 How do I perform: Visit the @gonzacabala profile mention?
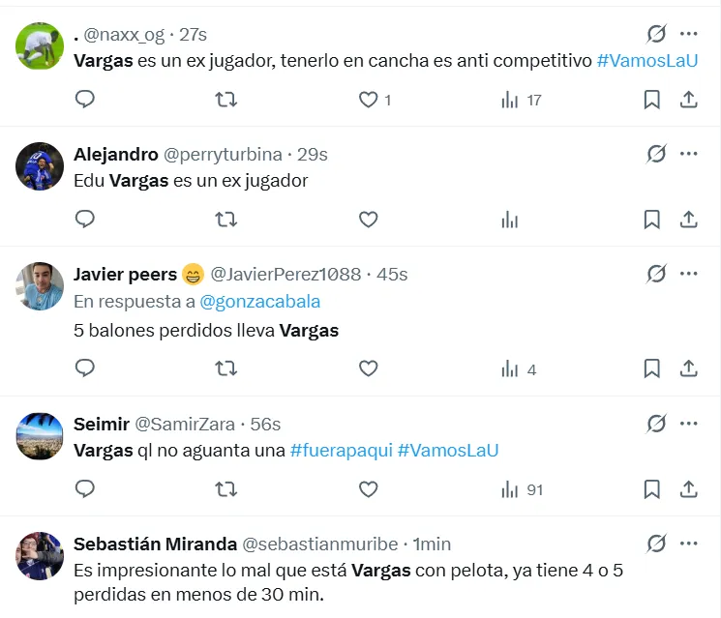[259, 301]
